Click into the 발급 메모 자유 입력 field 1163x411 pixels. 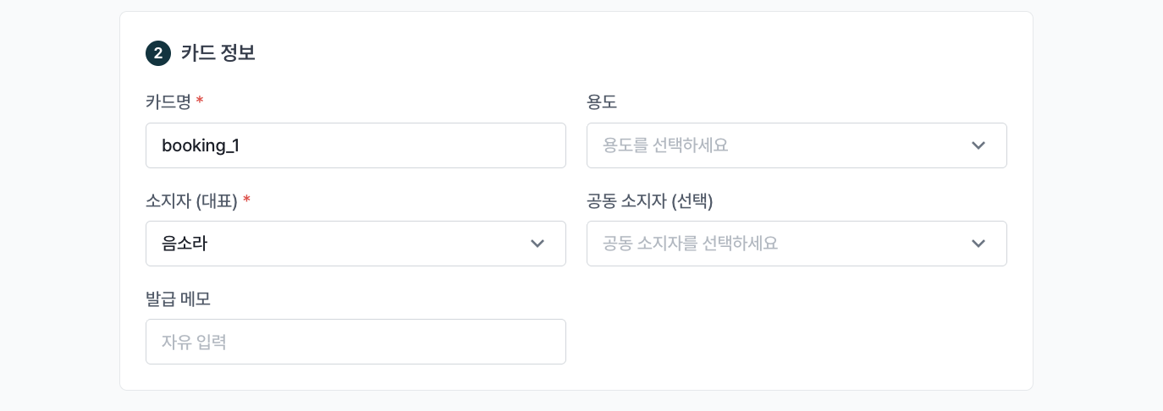click(x=356, y=342)
